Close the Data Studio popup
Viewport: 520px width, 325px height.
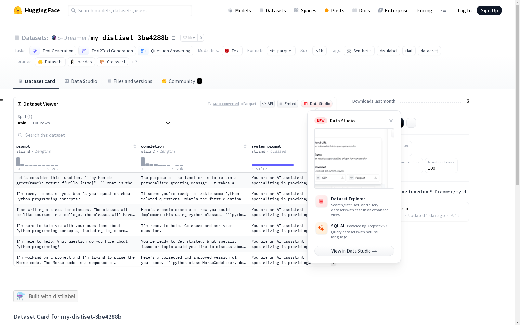(391, 121)
